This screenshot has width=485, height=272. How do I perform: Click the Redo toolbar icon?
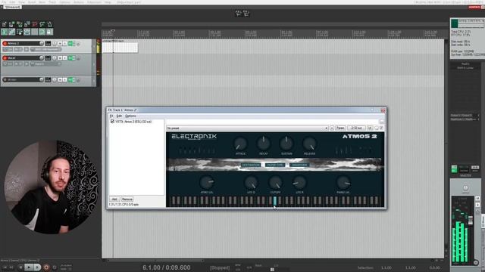coord(42,24)
